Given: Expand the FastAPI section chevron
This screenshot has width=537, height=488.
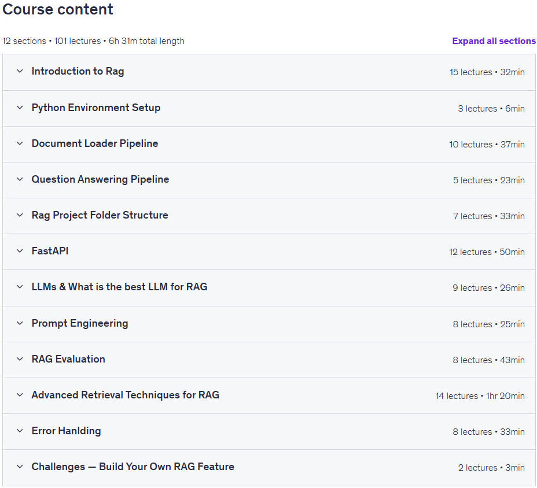Looking at the screenshot, I should (x=20, y=251).
